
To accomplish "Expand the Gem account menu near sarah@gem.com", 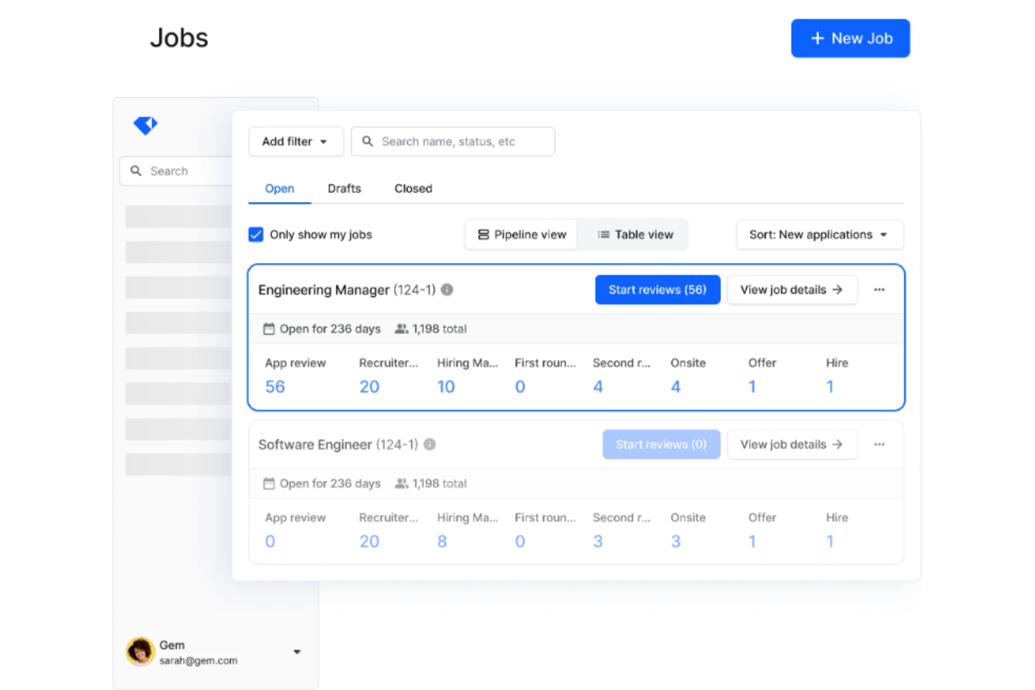I will [x=297, y=651].
